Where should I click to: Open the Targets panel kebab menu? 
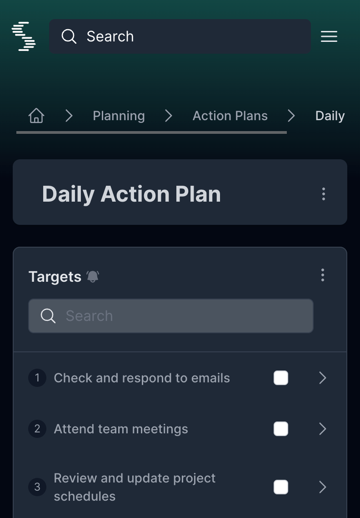pyautogui.click(x=323, y=275)
